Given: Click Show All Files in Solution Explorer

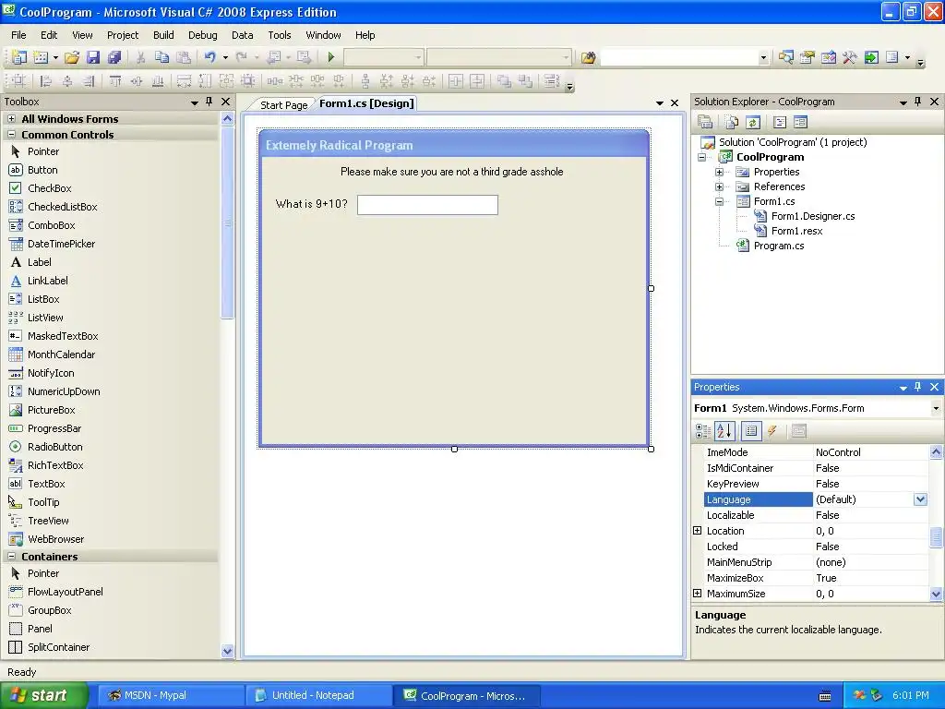Looking at the screenshot, I should (x=732, y=123).
